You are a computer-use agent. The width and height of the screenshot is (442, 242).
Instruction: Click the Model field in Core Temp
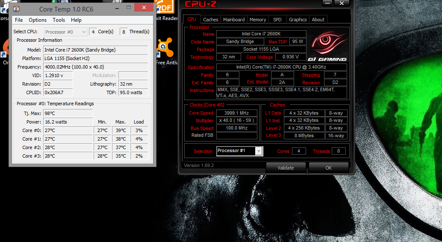(x=96, y=50)
